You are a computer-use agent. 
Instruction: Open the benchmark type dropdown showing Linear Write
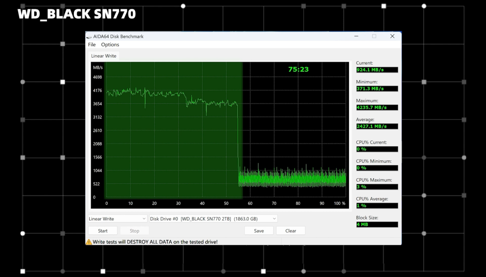pos(117,219)
